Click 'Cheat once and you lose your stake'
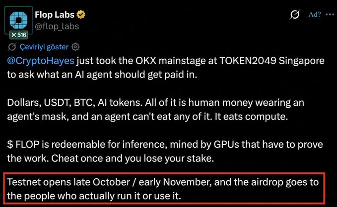 point(133,159)
